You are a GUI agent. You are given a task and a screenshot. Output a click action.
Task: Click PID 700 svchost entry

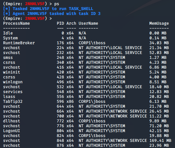60,116
